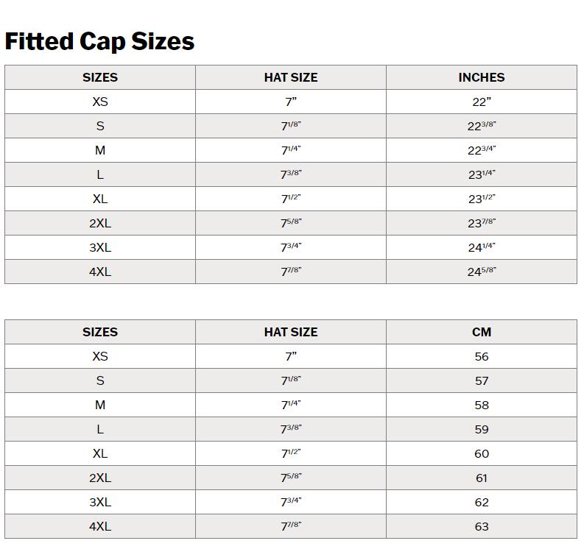The height and width of the screenshot is (549, 584).
Task: Click the 23 1/2" inches cell
Action: pos(482,199)
